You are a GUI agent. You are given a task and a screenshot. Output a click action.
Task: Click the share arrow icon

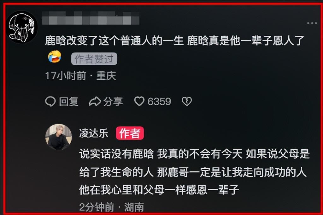95,101
